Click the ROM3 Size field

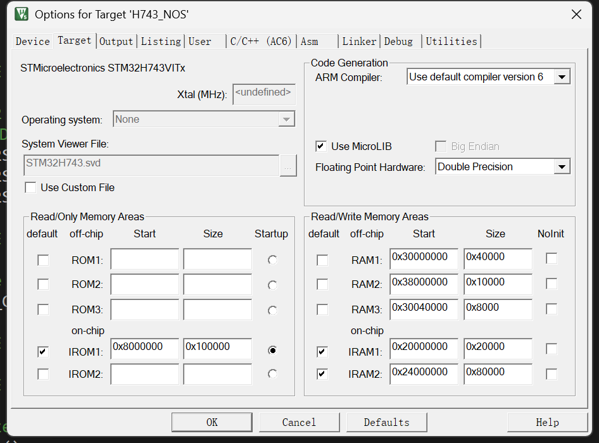click(218, 309)
